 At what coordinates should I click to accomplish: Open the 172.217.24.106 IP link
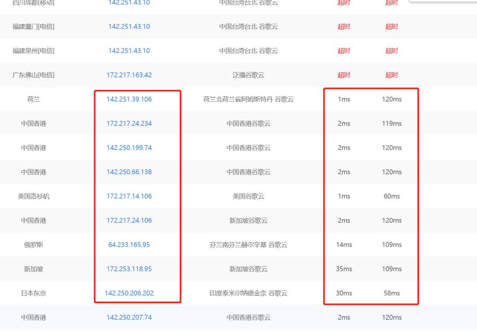tap(129, 221)
